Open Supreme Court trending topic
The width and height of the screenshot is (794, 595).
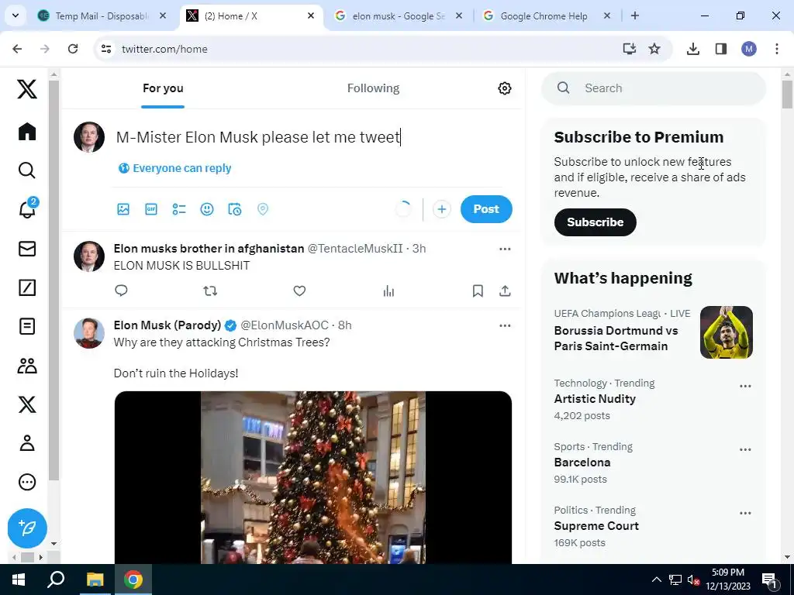(596, 526)
